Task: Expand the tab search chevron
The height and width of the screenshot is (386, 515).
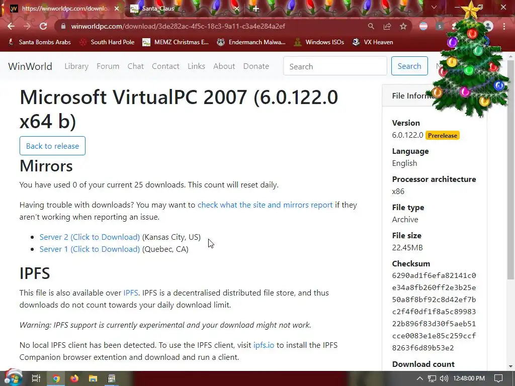Action: (x=434, y=7)
